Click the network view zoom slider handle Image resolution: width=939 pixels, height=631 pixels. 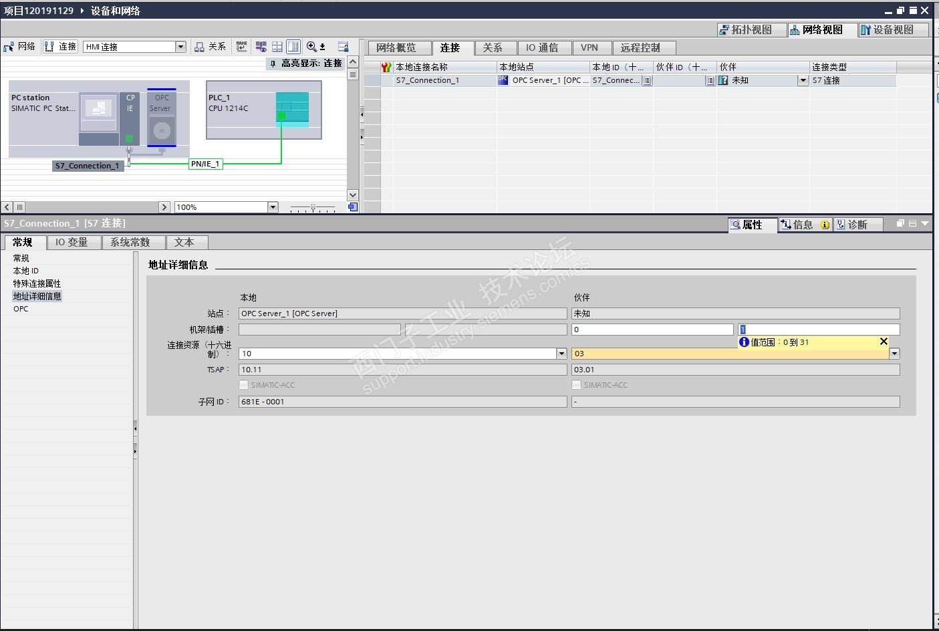[x=313, y=208]
